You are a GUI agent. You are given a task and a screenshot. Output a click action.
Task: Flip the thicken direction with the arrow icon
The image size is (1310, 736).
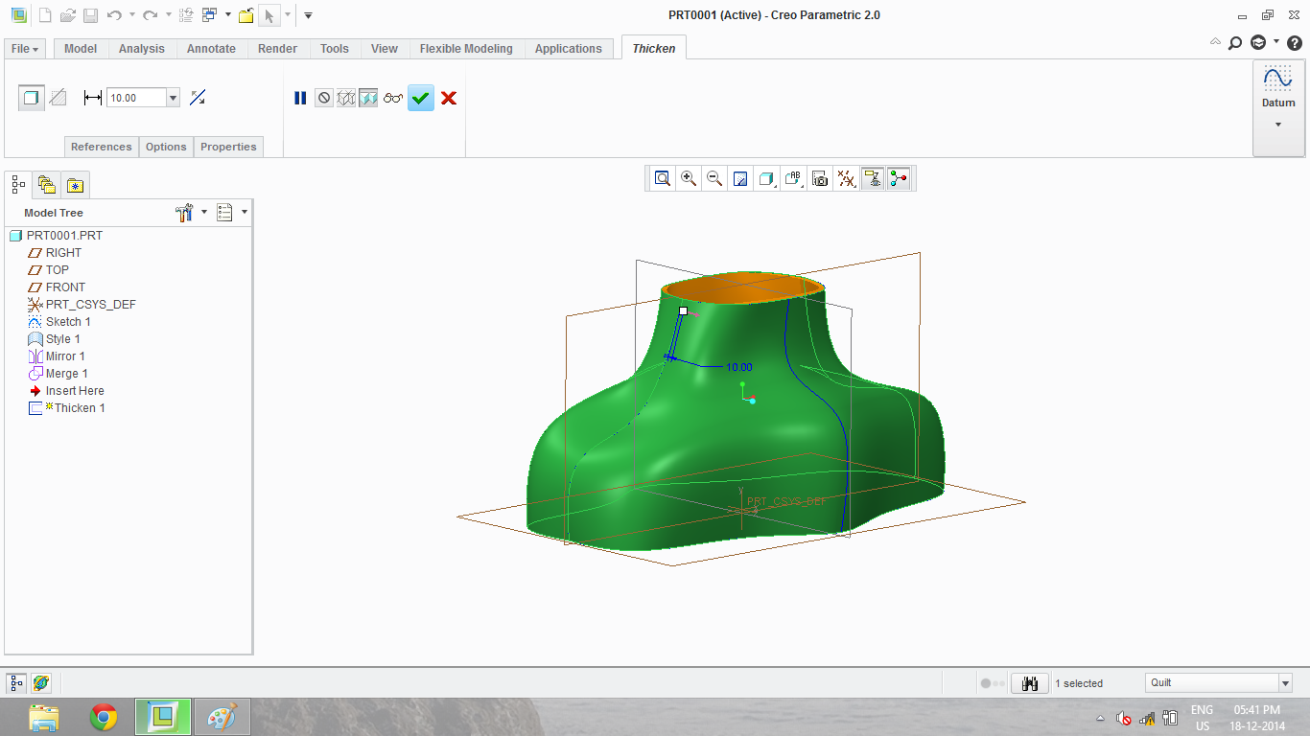(198, 98)
